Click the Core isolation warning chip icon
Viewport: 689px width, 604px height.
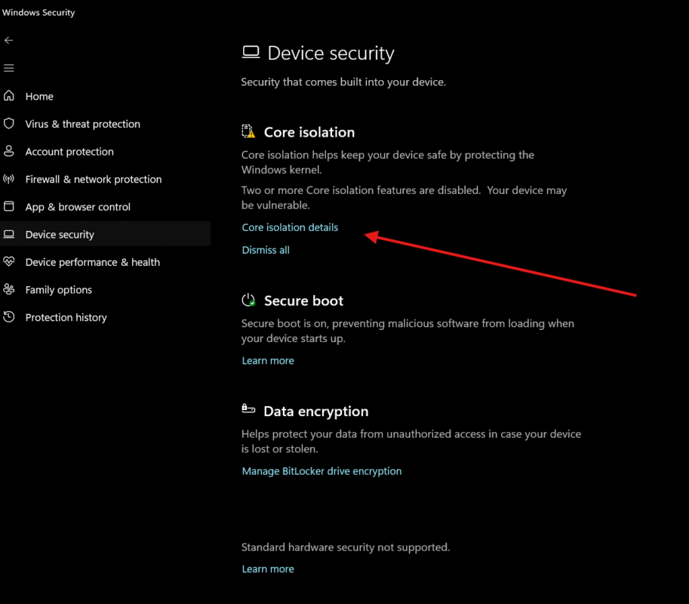(x=248, y=131)
